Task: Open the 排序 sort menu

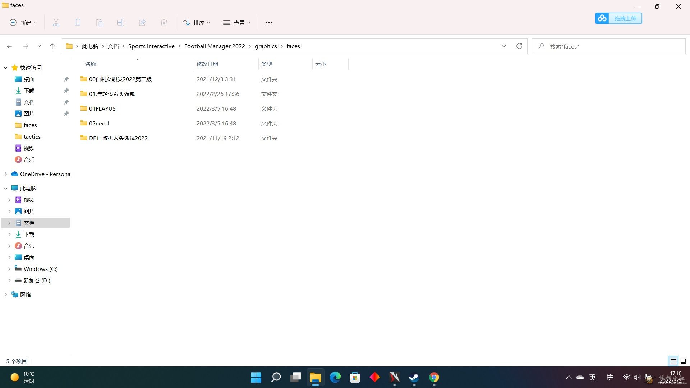Action: coord(196,23)
